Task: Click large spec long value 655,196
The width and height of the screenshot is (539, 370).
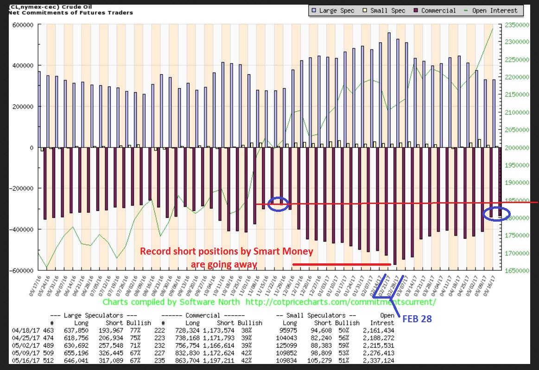Action: (76, 353)
